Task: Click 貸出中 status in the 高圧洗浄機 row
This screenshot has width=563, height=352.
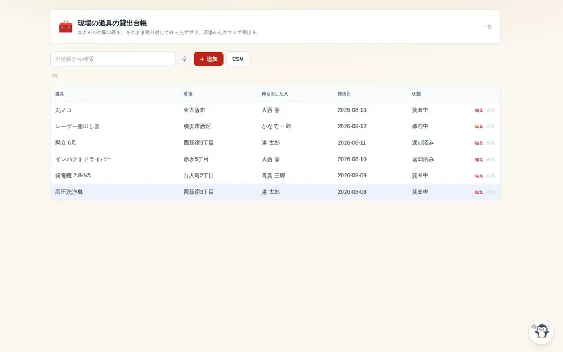Action: click(x=420, y=192)
